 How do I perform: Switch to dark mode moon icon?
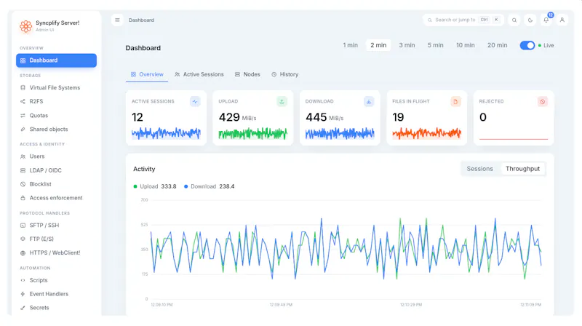pyautogui.click(x=530, y=20)
